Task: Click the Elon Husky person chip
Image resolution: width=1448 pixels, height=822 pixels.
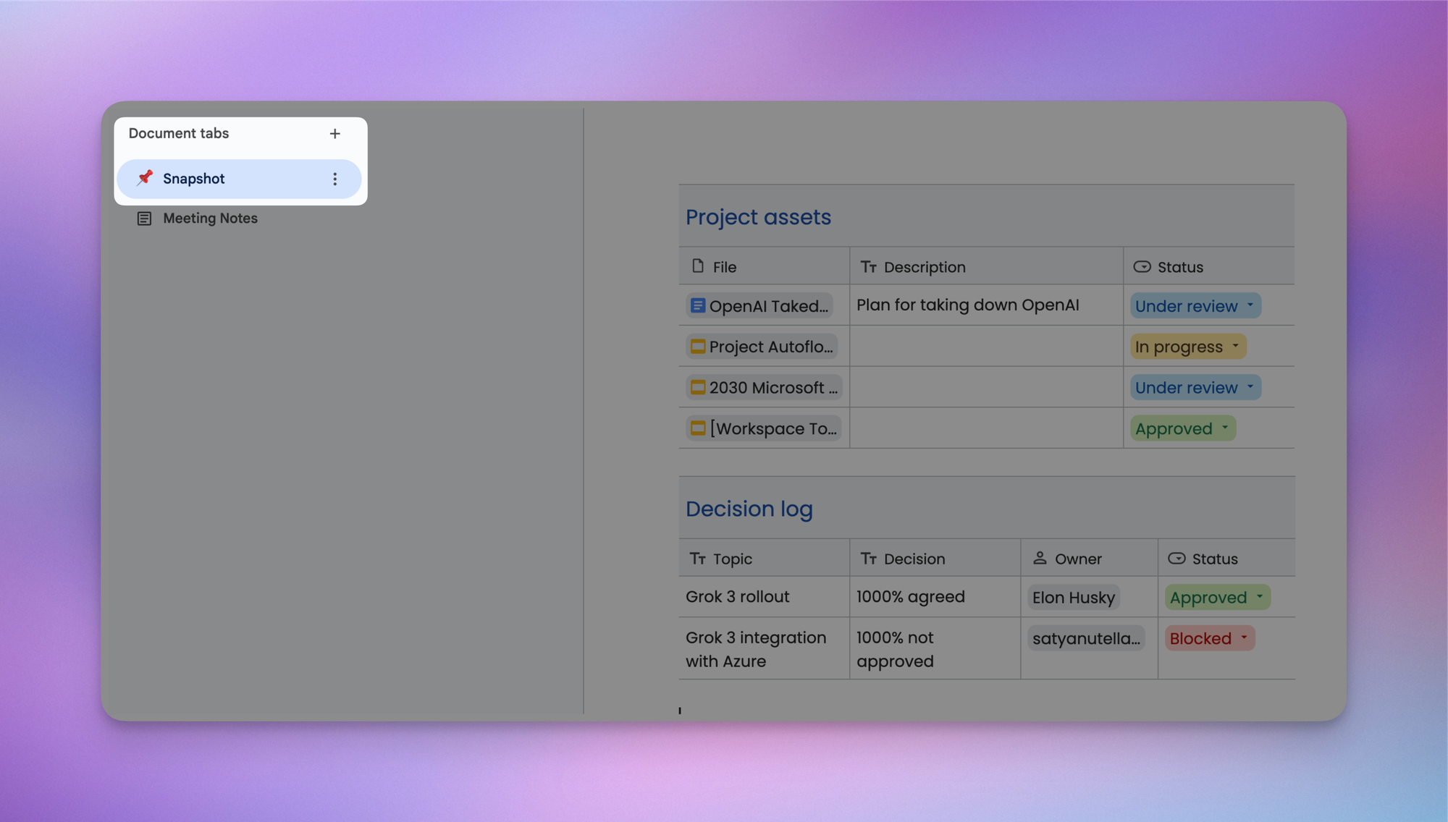Action: click(x=1074, y=598)
